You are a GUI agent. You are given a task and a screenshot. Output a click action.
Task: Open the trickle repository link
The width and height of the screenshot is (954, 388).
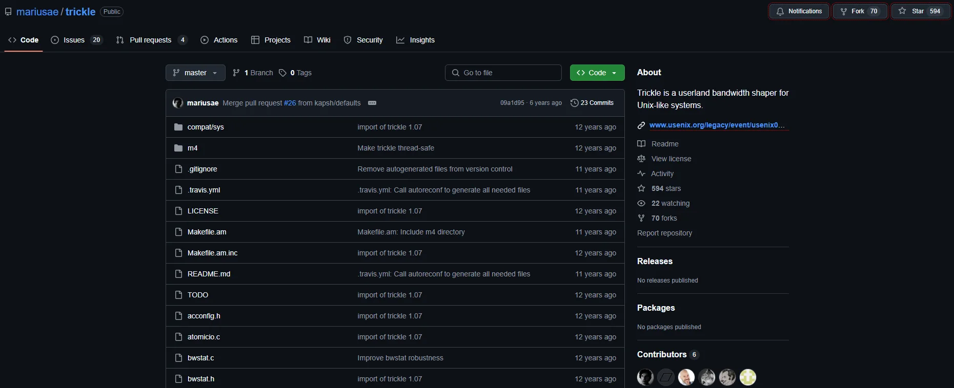[x=80, y=12]
